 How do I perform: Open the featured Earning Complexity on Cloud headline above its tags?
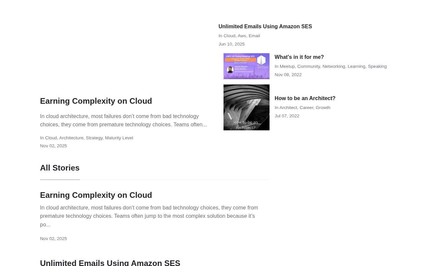pos(96,101)
